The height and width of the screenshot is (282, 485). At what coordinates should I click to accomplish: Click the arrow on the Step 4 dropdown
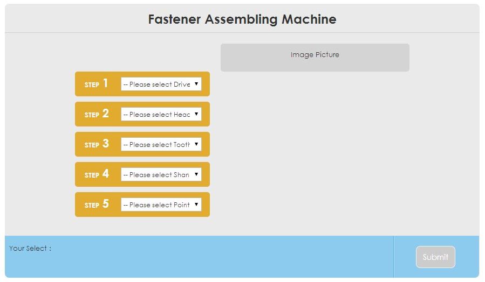pyautogui.click(x=196, y=174)
